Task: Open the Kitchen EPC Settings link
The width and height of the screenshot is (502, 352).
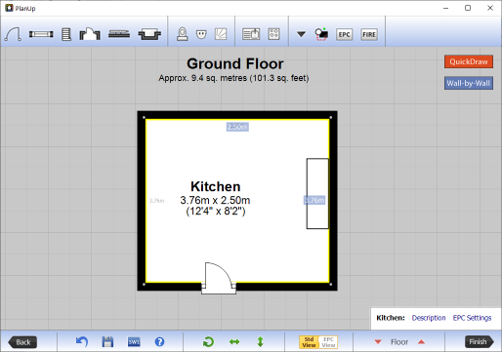Action: [x=472, y=318]
